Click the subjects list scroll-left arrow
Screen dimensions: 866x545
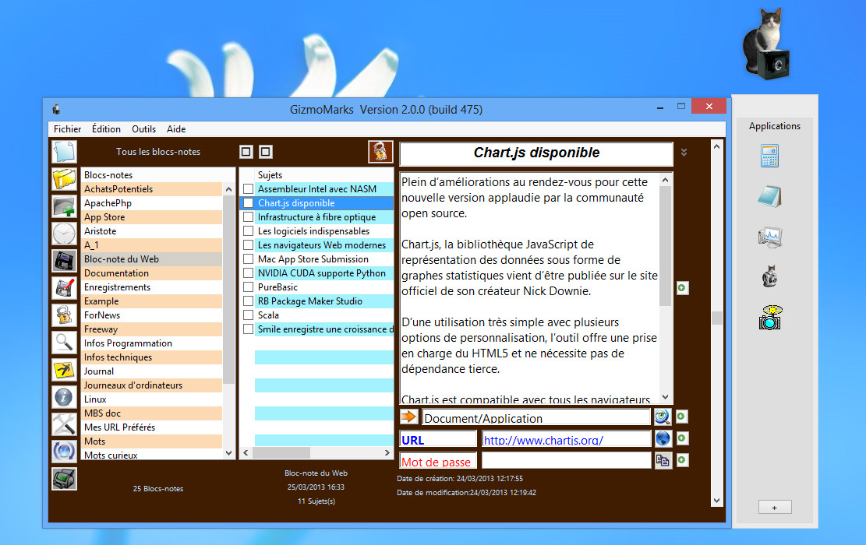246,452
